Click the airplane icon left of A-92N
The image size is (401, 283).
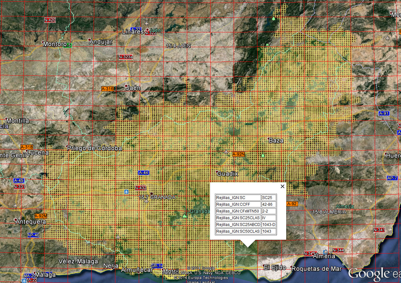coord(227,152)
